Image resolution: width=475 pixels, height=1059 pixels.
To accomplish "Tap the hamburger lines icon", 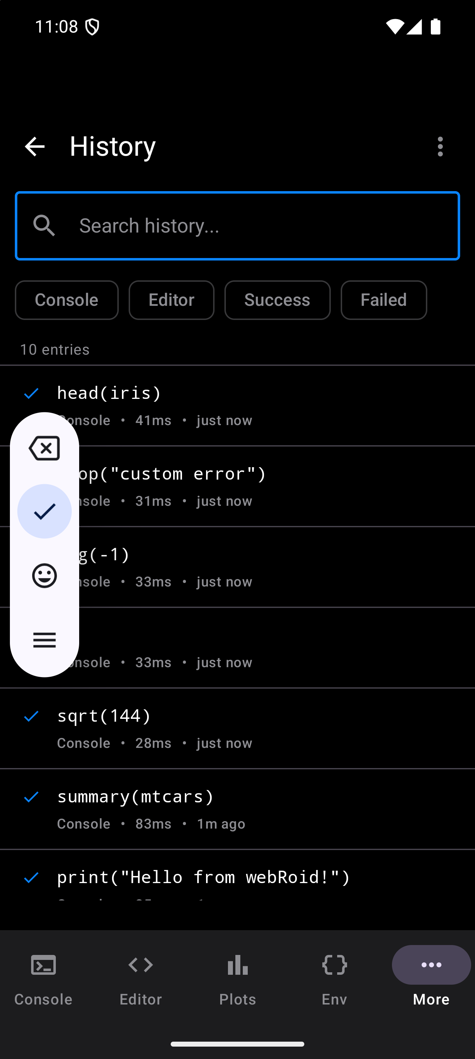I will tap(44, 640).
